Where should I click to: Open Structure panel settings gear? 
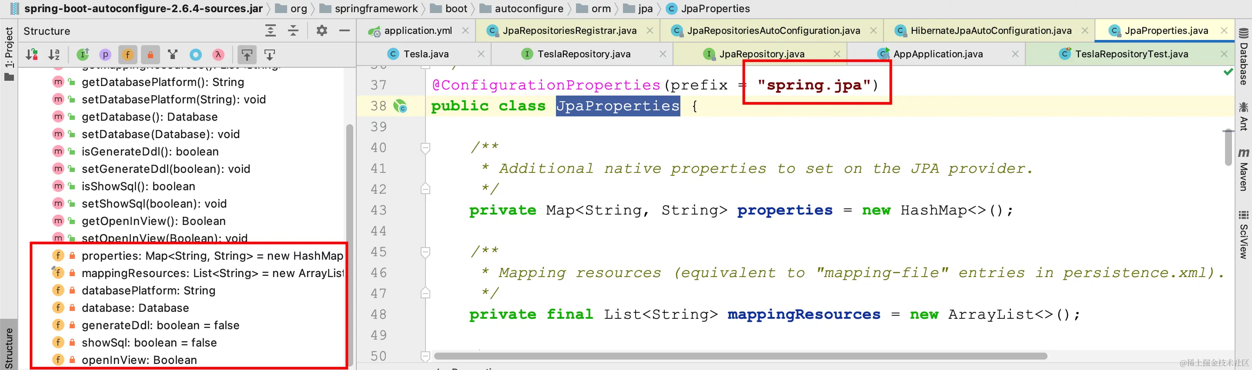[322, 30]
